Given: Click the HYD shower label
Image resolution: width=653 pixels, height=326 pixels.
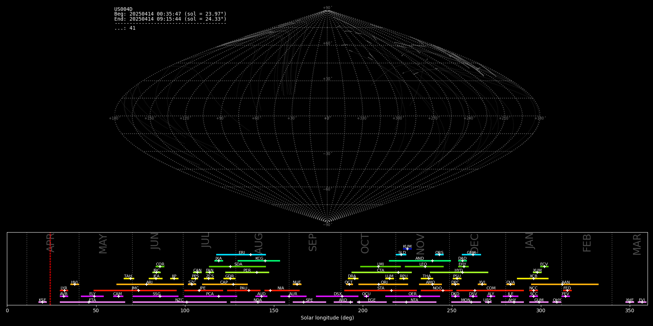Looking at the screenshot, I should coord(459,270).
